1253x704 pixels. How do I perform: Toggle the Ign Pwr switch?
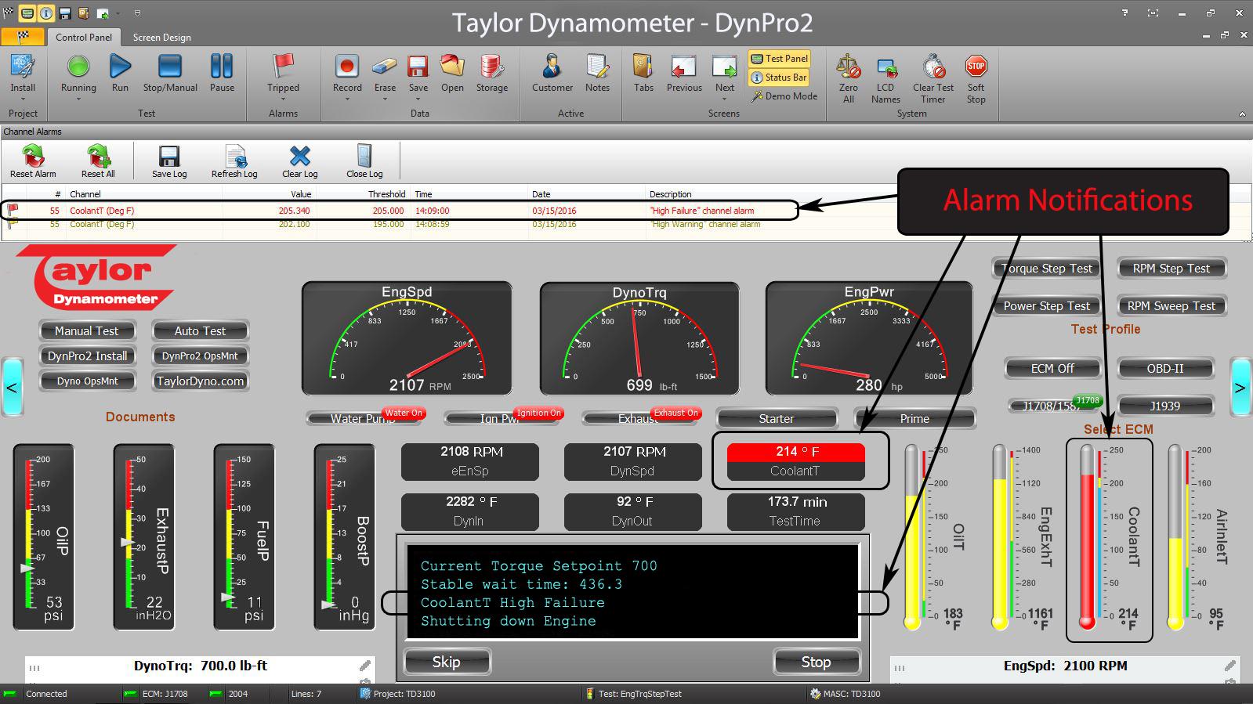click(x=503, y=418)
